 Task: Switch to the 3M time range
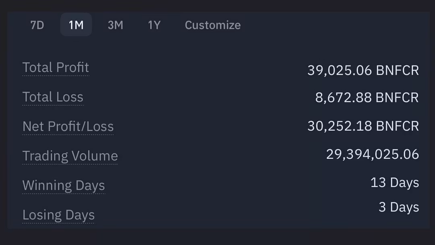pos(115,25)
